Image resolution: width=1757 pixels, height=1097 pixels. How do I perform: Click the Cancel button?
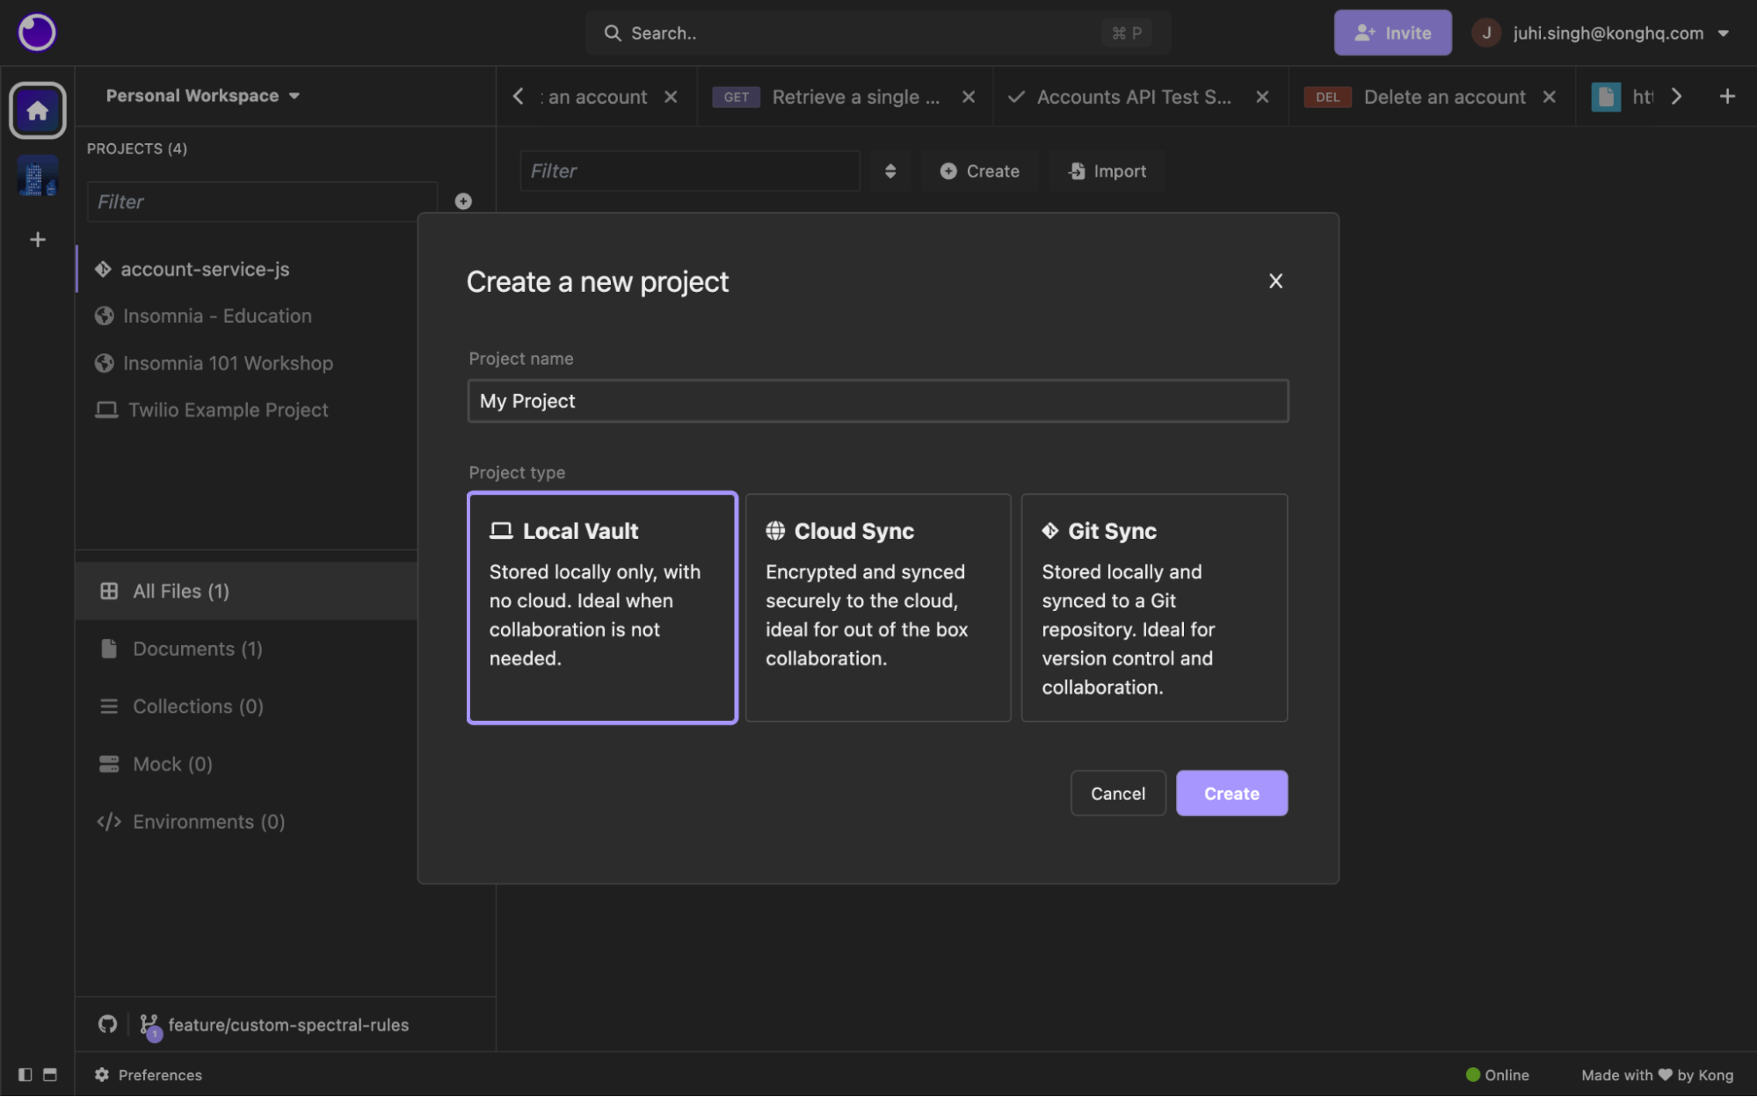1117,793
